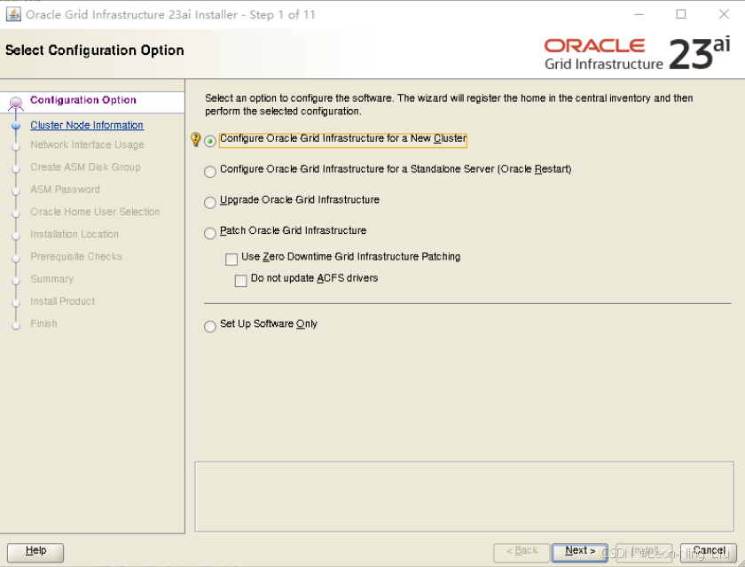The height and width of the screenshot is (567, 745).
Task: Click the Prerequisite Checks step
Action: [x=76, y=256]
